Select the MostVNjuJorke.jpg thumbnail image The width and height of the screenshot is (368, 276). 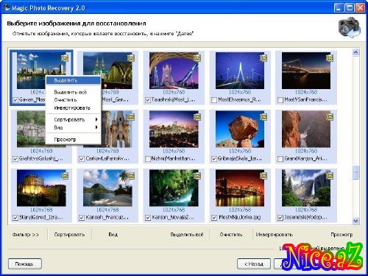[x=240, y=188]
